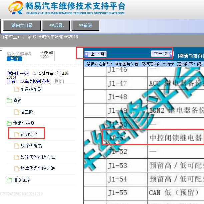Go back with <<后退 button
The image size is (204, 204).
tap(56, 25)
